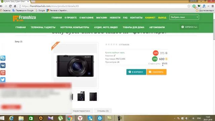Open FAQ in the top menu
The height and width of the screenshot is (121, 215).
[125, 18]
